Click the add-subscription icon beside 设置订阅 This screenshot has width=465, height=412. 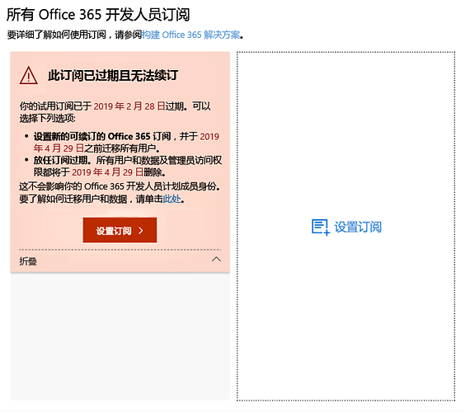321,227
